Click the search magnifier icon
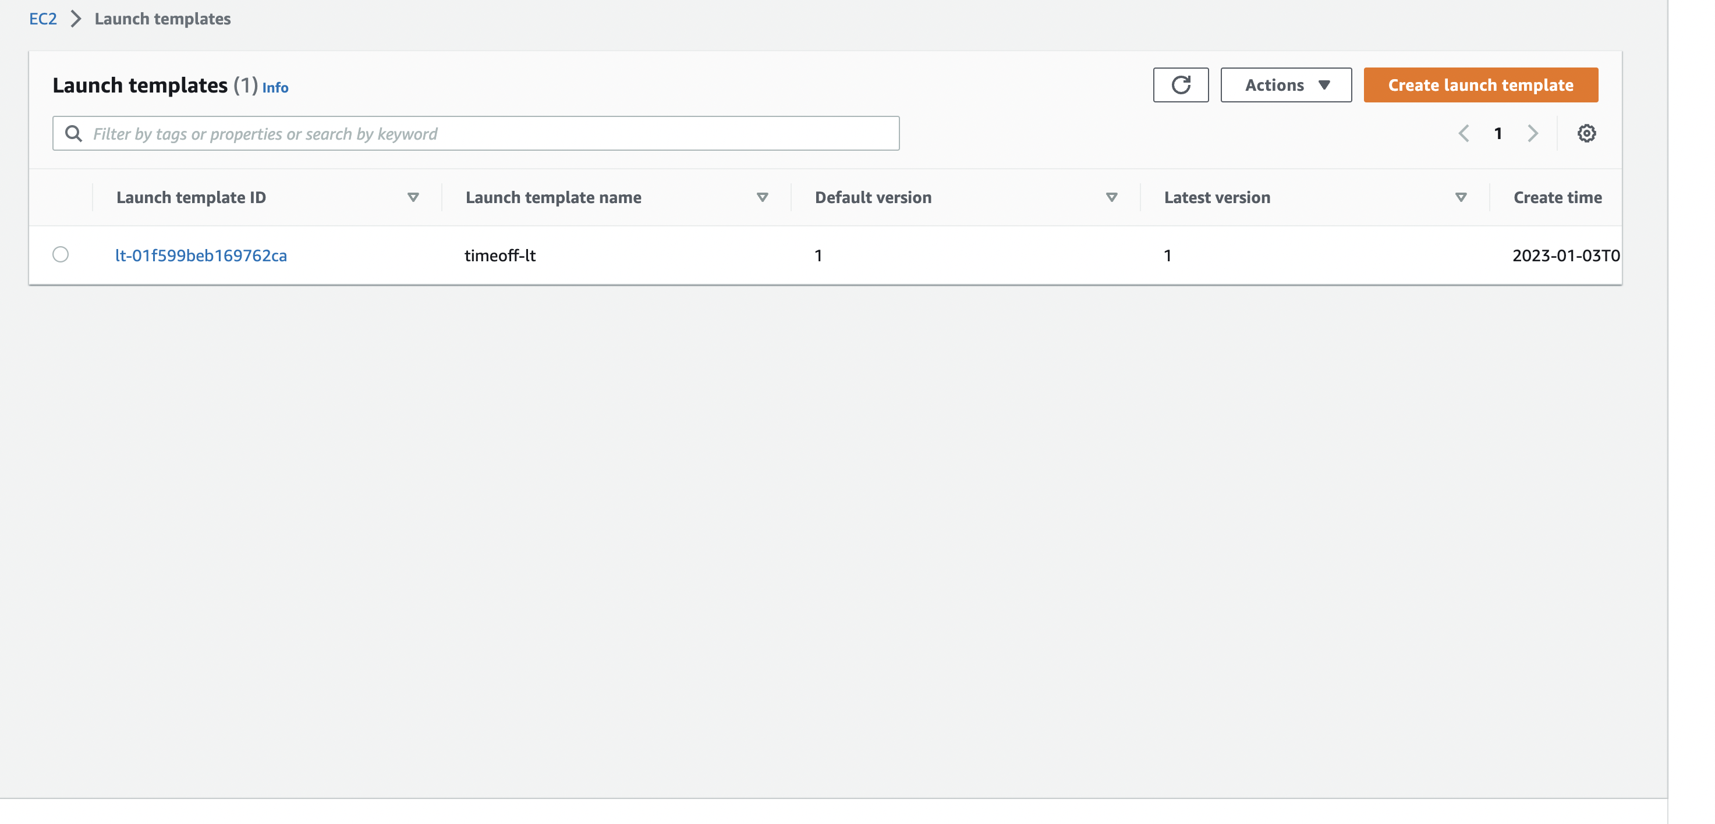The height and width of the screenshot is (824, 1715). coord(73,133)
